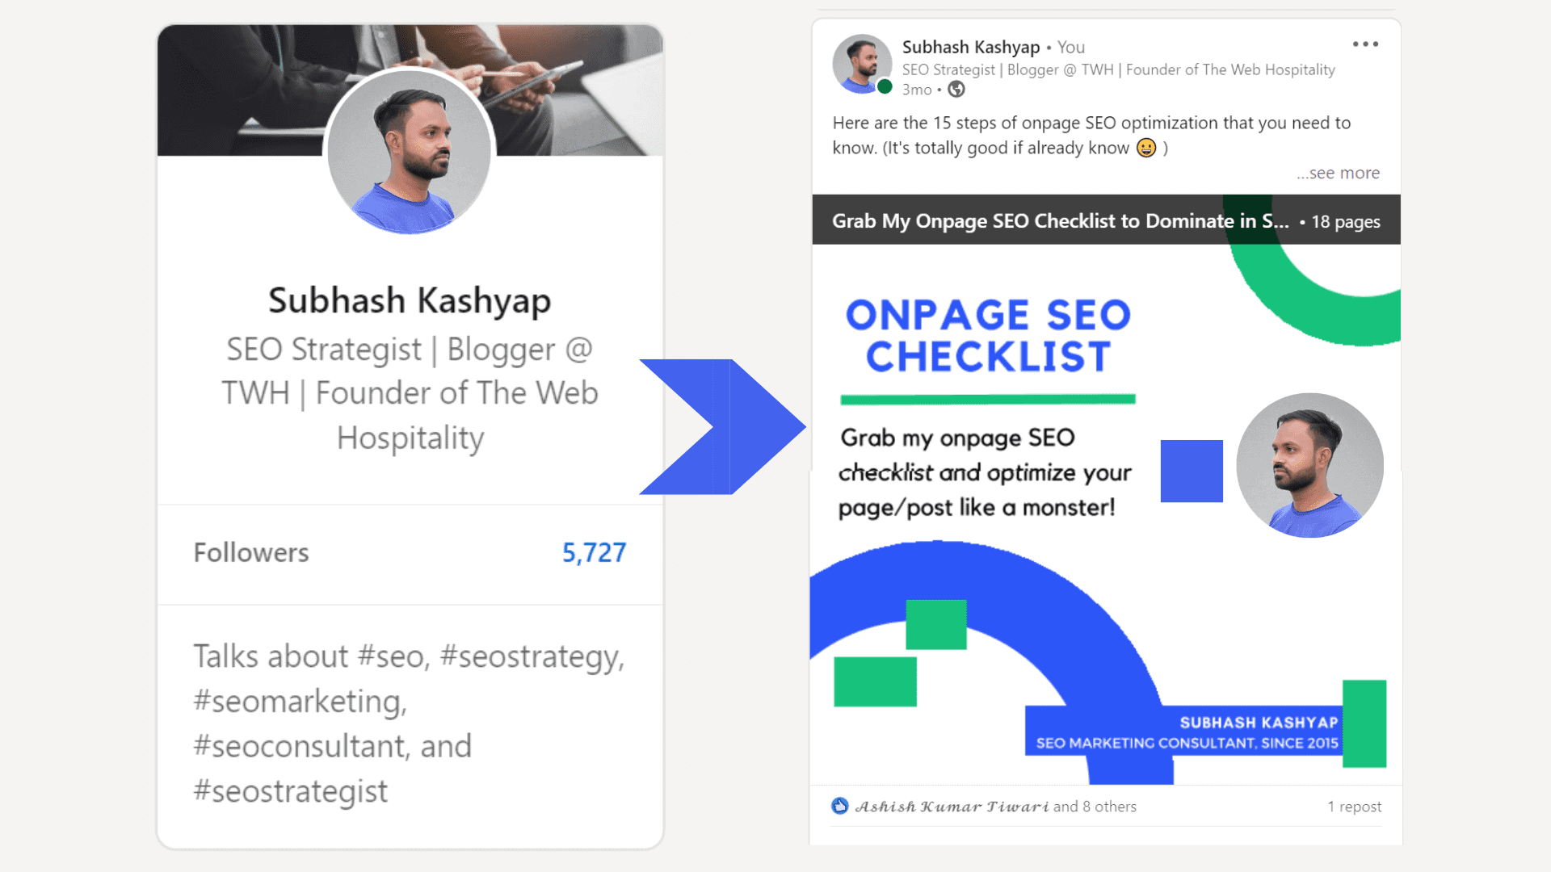Image resolution: width=1551 pixels, height=872 pixels.
Task: View reactions from Ashish Kumar Tiwari and 8 others
Action: (x=995, y=806)
